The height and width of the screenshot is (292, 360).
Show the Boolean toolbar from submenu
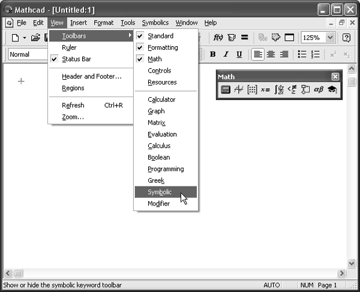click(166, 157)
